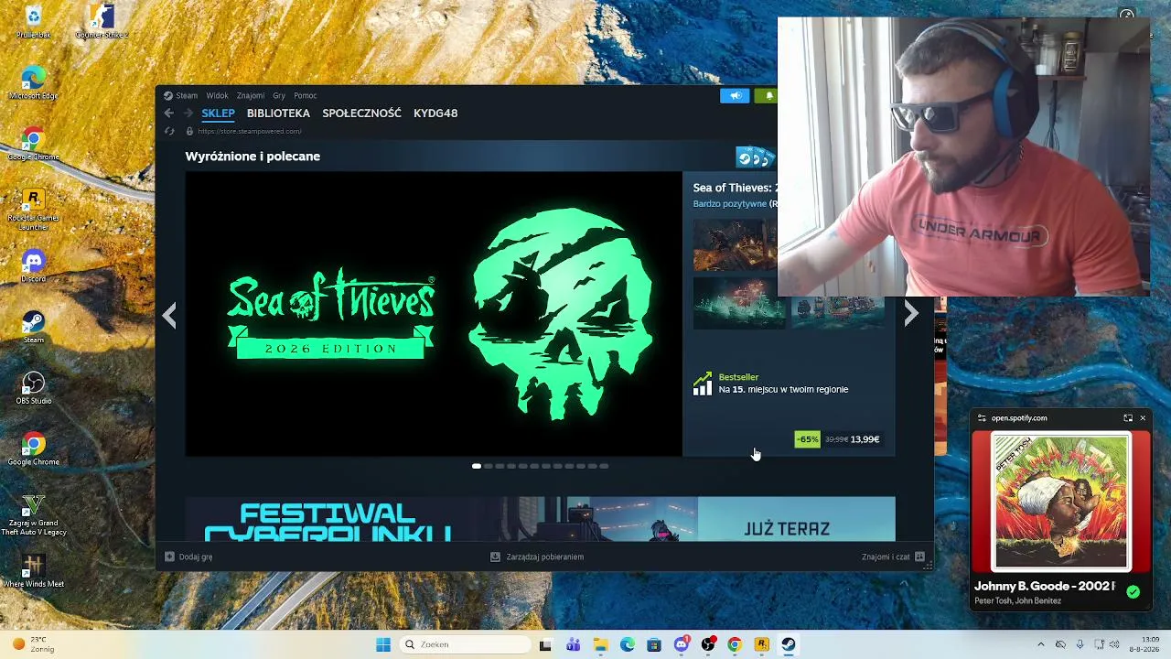Image resolution: width=1171 pixels, height=659 pixels.
Task: Open the KYDG48 profile tab
Action: pos(435,113)
